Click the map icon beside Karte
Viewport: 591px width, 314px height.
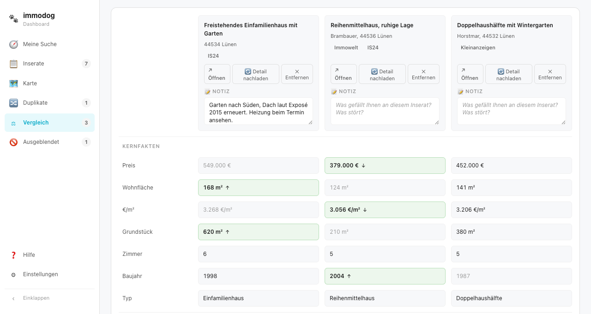pos(13,83)
